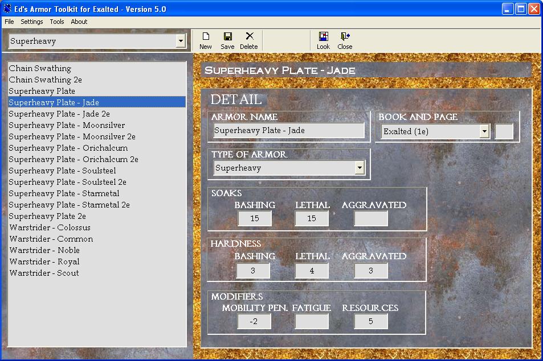The width and height of the screenshot is (543, 361).
Task: Select Superheavy Plate 2e entry
Action: (97, 216)
